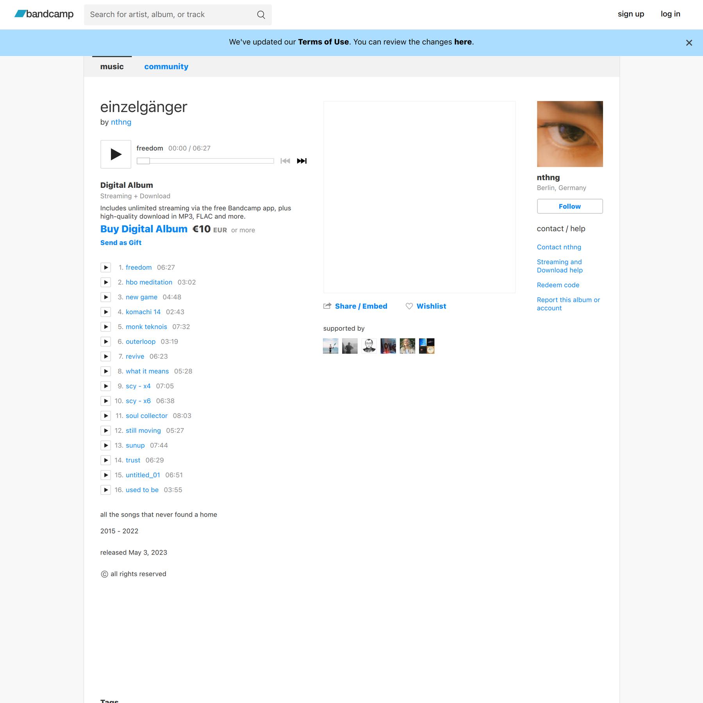
Task: Click the 'released May 3, 2023' text
Action: [134, 553]
